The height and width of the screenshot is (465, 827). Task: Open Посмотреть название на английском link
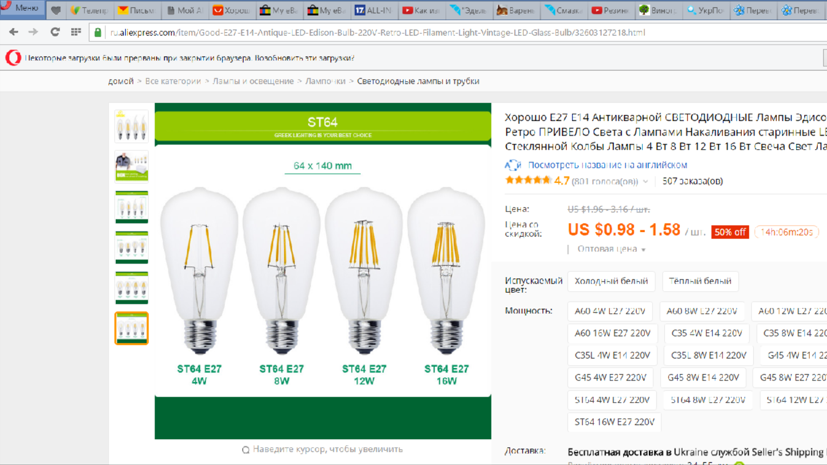click(607, 165)
